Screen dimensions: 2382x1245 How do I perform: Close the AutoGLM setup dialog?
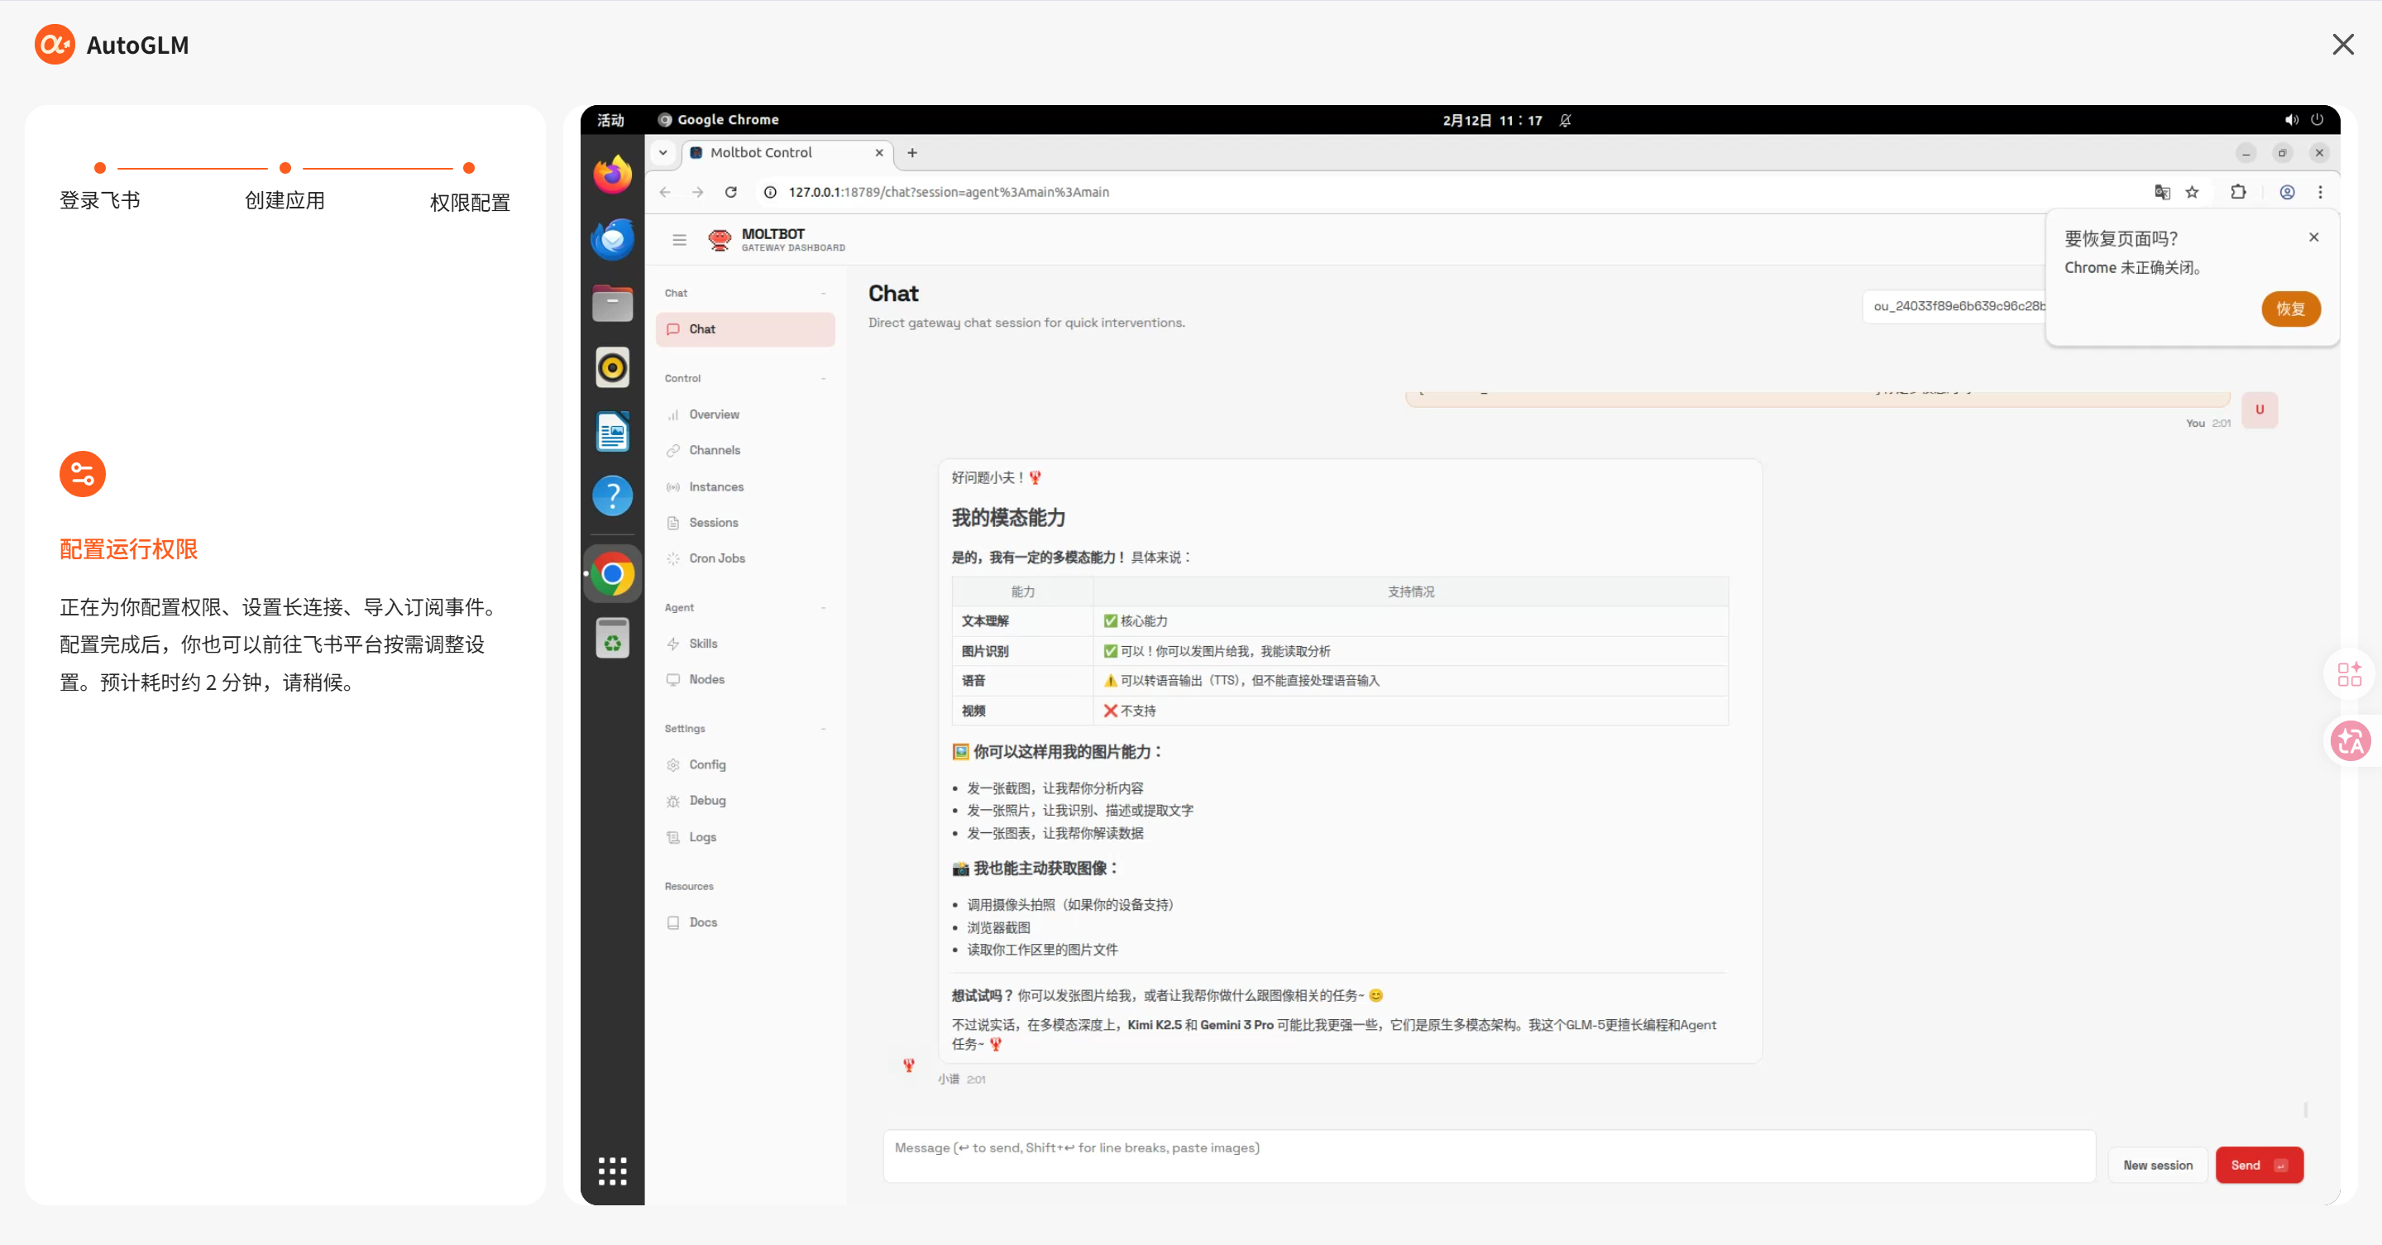2342,45
